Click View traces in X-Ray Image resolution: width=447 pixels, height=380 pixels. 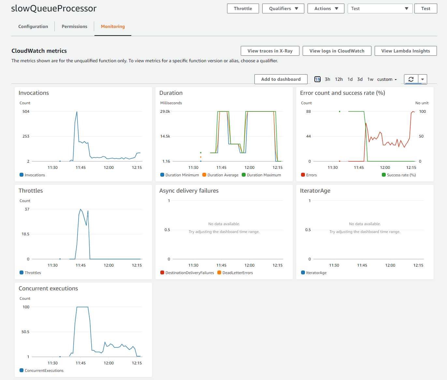click(x=270, y=51)
